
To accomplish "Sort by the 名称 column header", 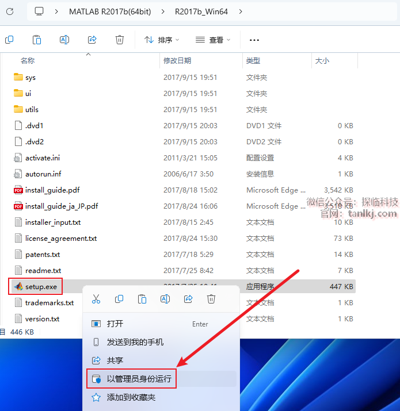I will tap(28, 60).
